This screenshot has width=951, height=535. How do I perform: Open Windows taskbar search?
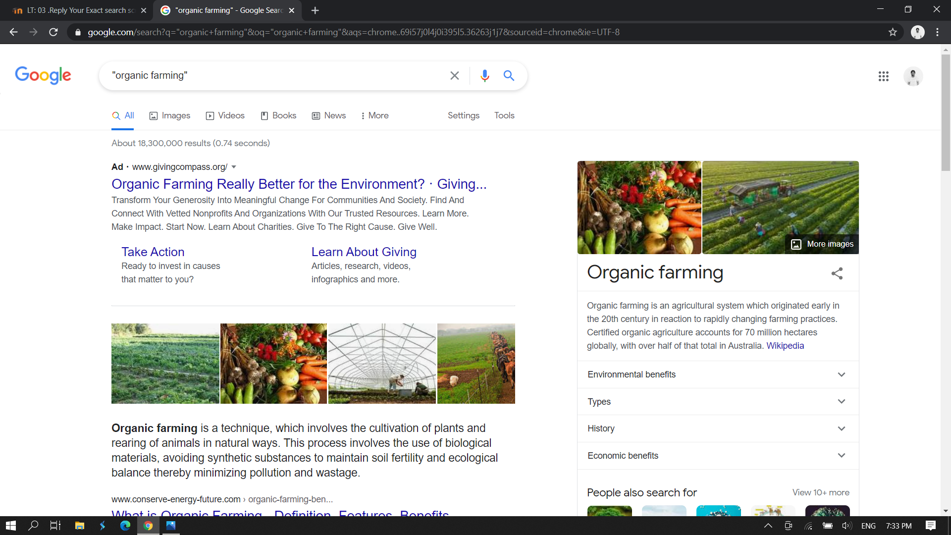click(33, 526)
